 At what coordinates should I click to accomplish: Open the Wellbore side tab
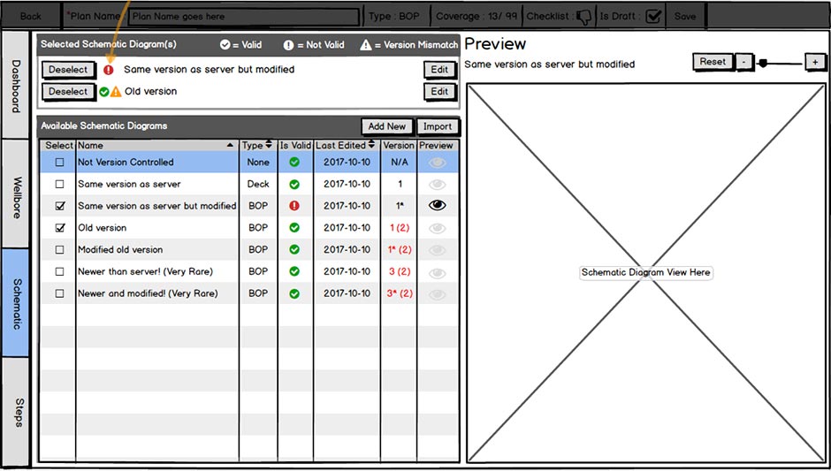click(x=17, y=194)
